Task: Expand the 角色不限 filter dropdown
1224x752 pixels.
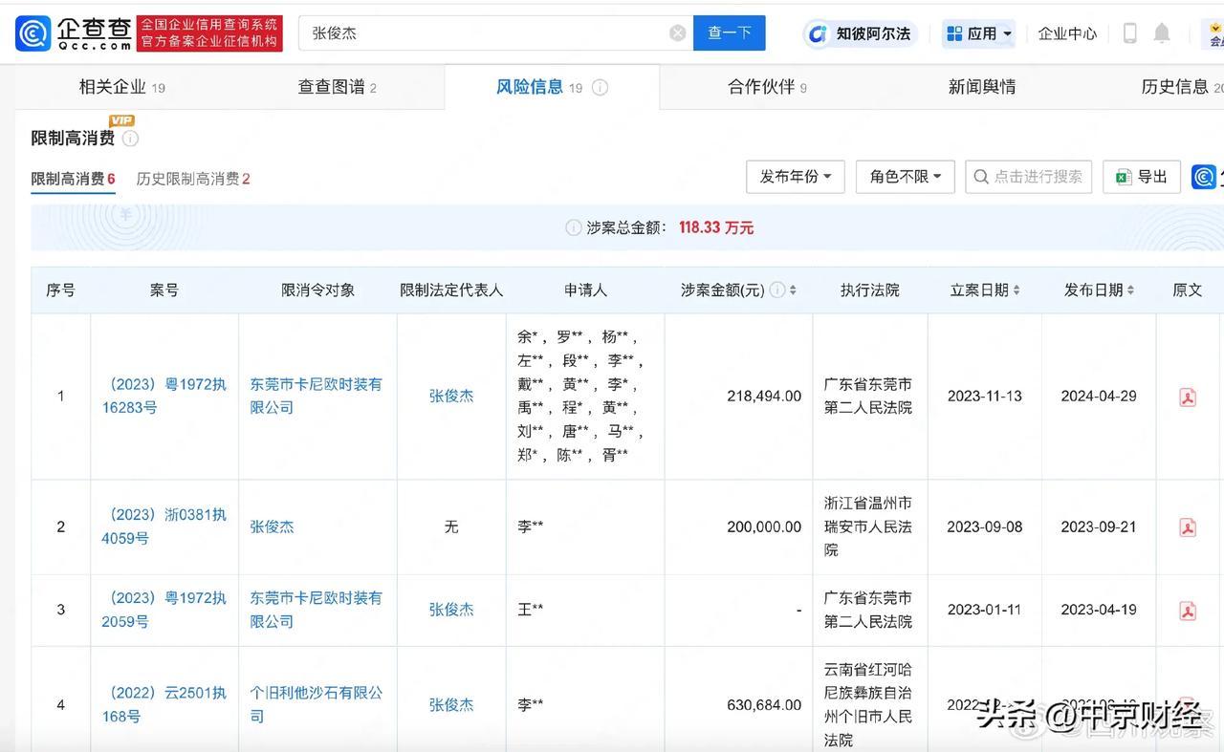Action: 906,177
